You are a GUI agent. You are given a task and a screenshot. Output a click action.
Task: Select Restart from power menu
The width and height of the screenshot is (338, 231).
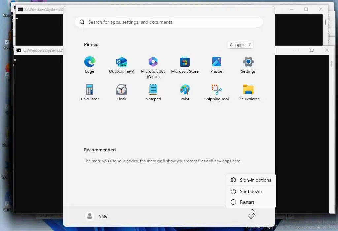pyautogui.click(x=251, y=202)
